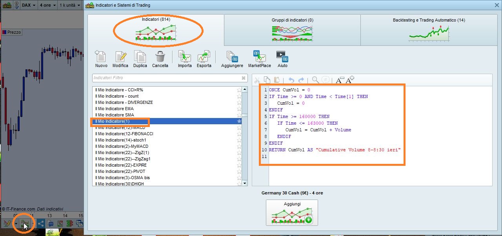Select Il Mio Indicatore SMA in list
The width and height of the screenshot is (502, 236).
[167, 115]
